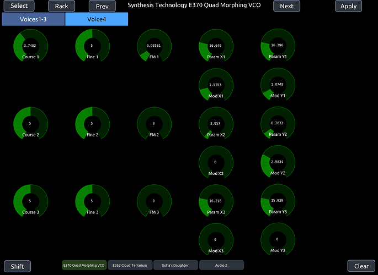Adjust the Fine 1 knob
The image size is (378, 275).
click(92, 46)
